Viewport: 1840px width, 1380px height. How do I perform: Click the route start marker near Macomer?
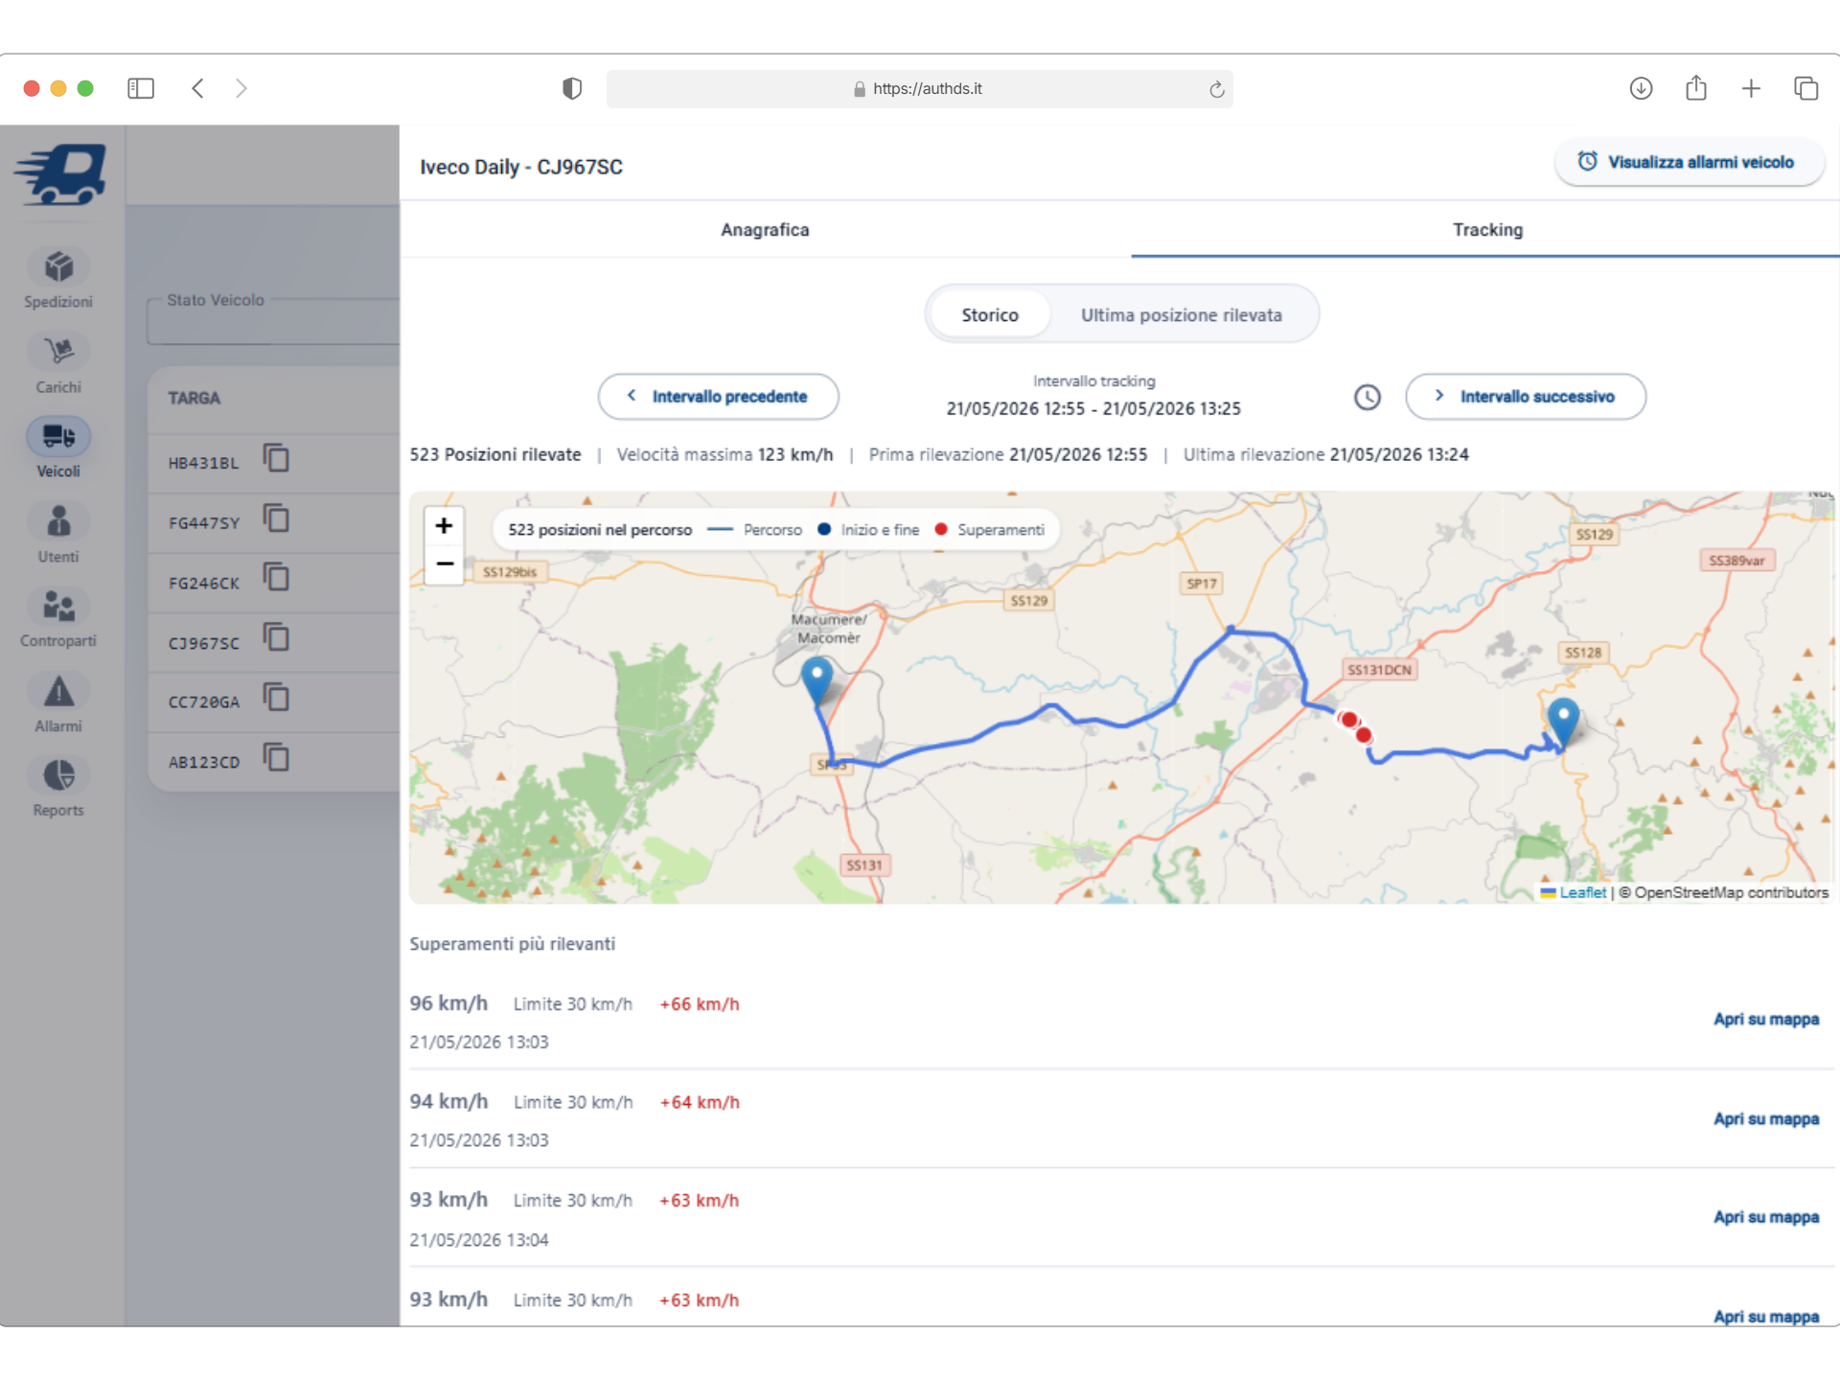click(x=816, y=681)
